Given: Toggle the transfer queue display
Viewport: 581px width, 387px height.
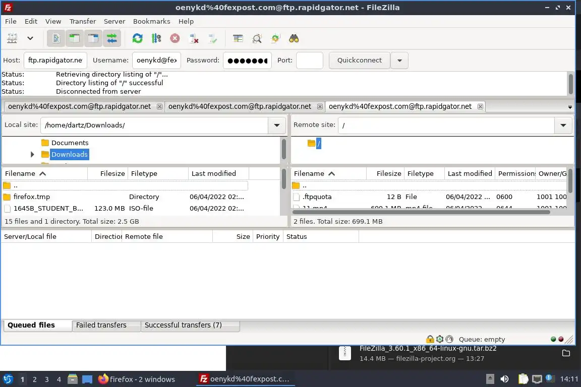Looking at the screenshot, I should (111, 38).
